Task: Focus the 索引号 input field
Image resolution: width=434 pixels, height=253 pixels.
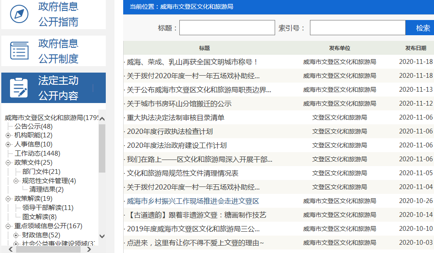Action: point(357,28)
